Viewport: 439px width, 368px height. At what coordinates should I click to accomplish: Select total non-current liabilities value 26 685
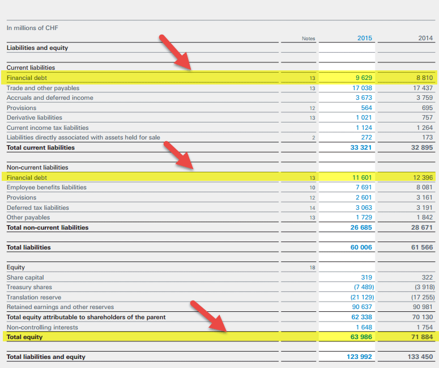(361, 227)
